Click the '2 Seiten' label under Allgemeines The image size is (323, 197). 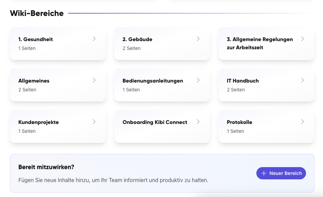click(27, 90)
